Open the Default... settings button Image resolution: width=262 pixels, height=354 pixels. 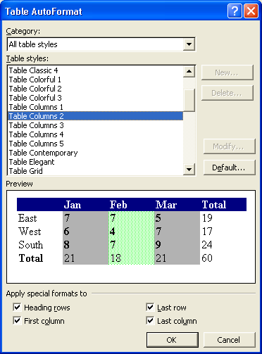click(229, 167)
